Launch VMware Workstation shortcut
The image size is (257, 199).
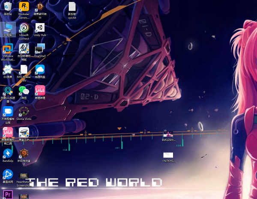coord(8,49)
